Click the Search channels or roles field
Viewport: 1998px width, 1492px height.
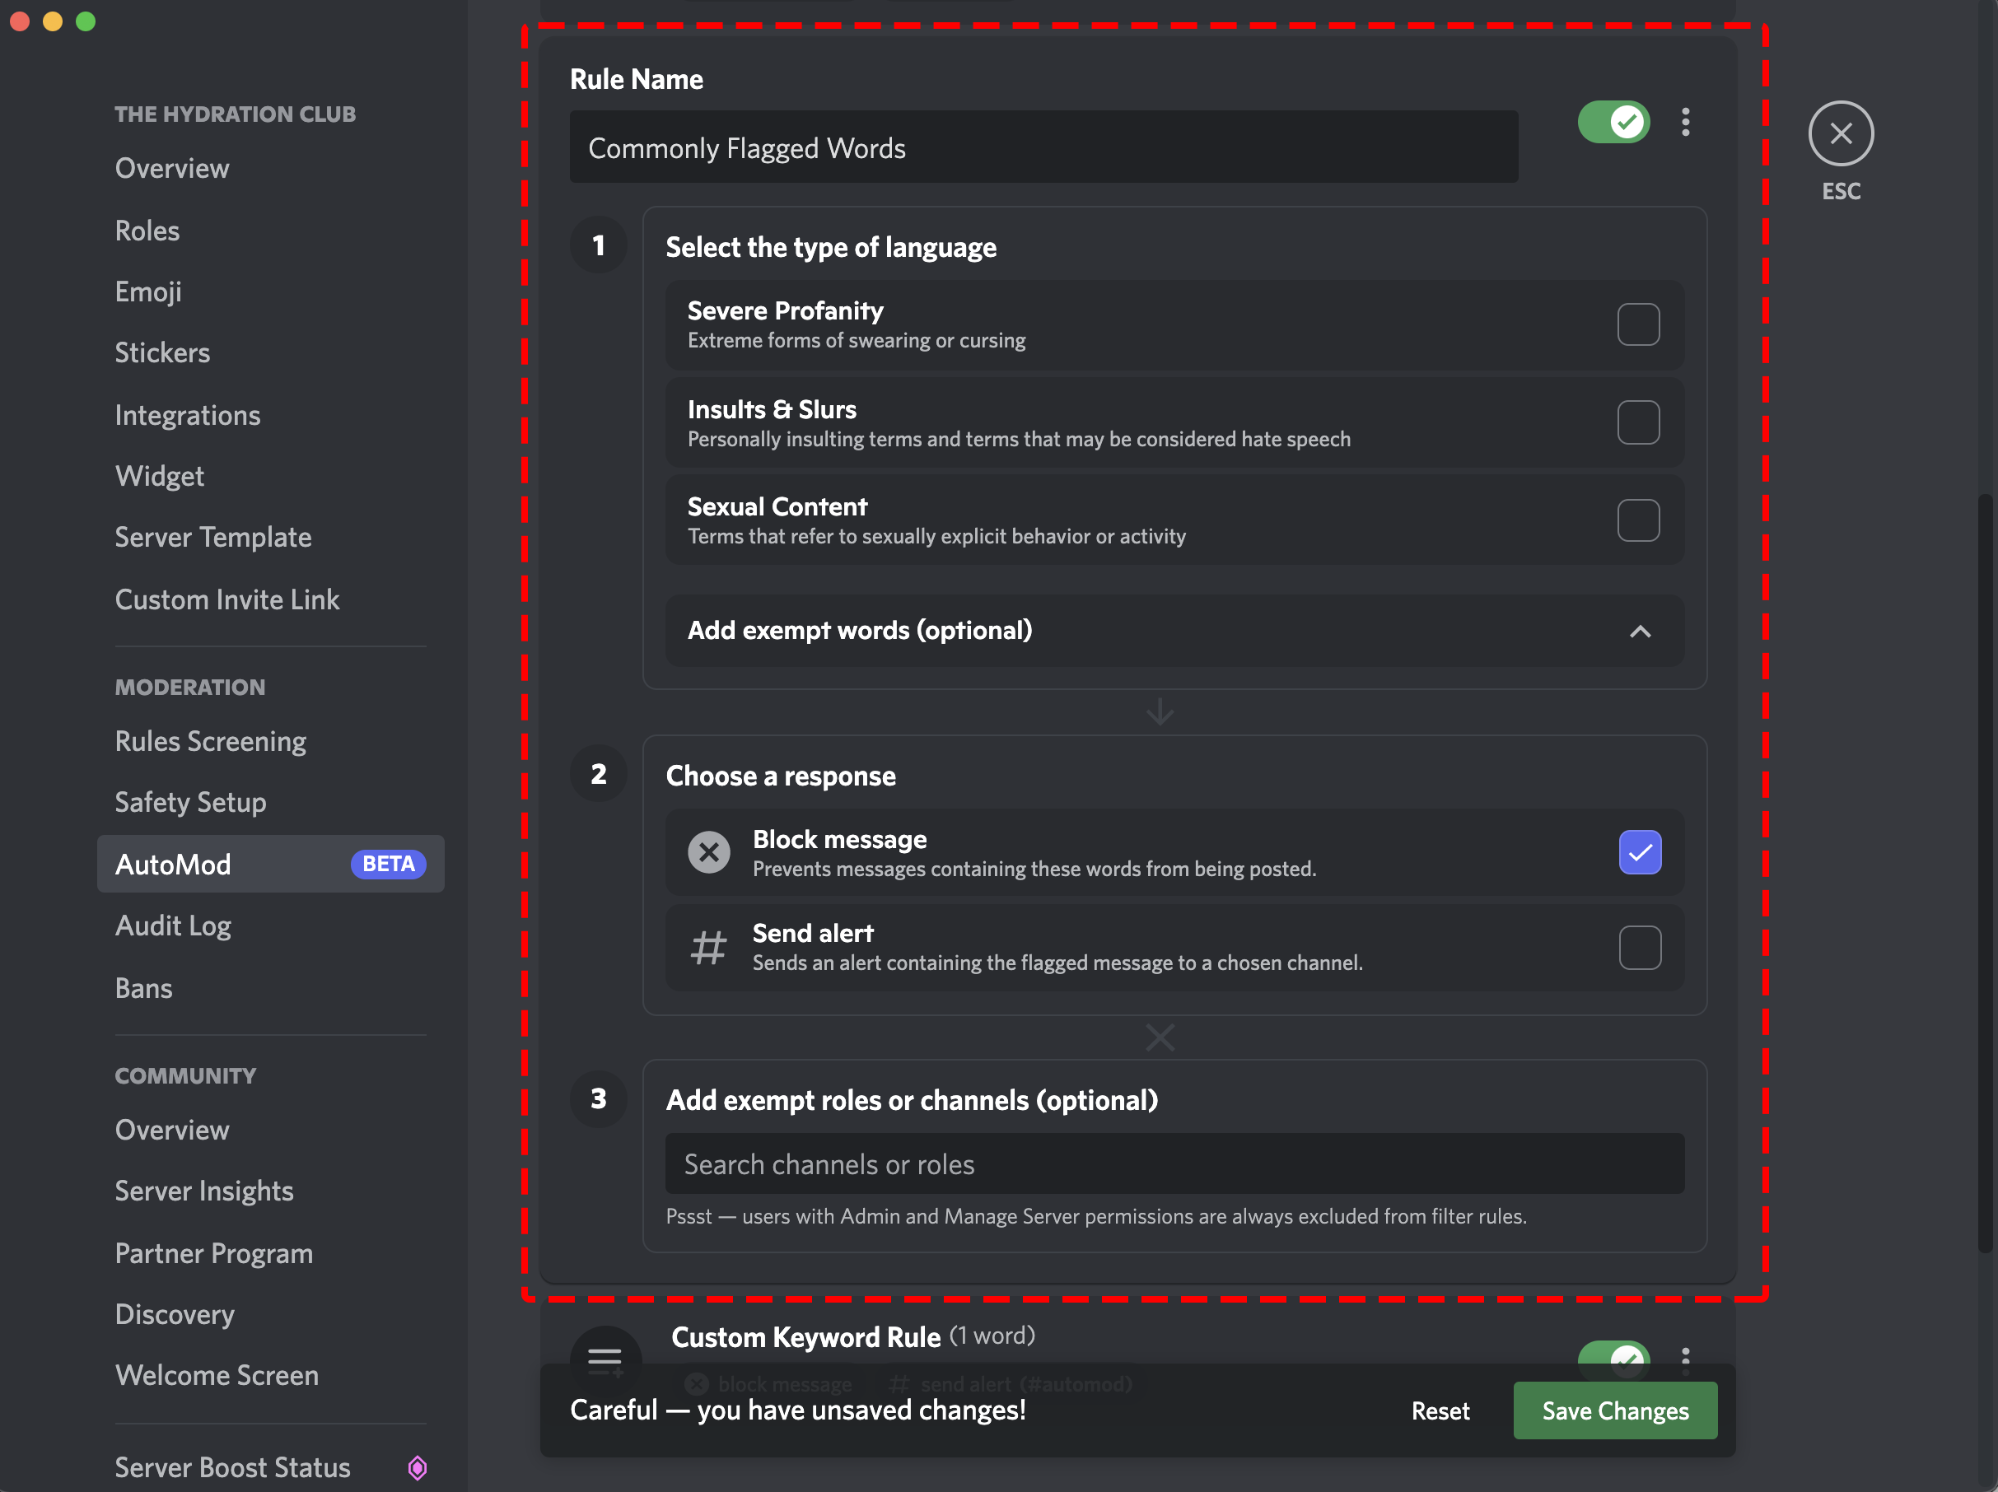1174,1164
